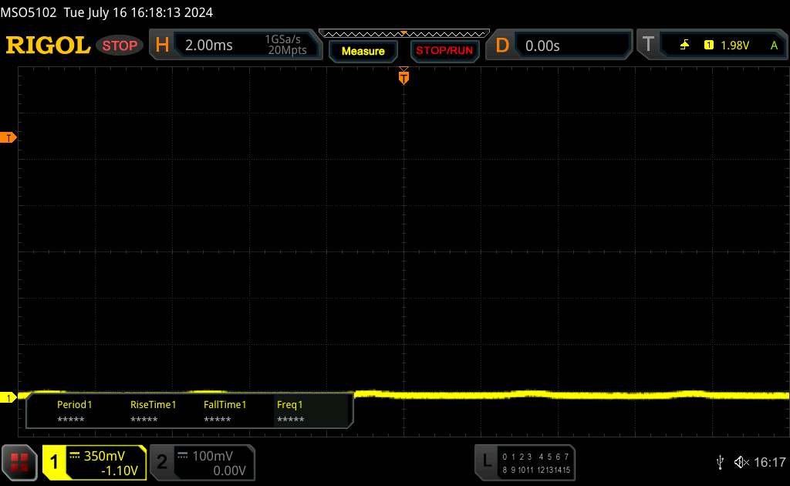The height and width of the screenshot is (486, 790).
Task: Click the 350mV channel 1 vertical scale
Action: pos(104,456)
